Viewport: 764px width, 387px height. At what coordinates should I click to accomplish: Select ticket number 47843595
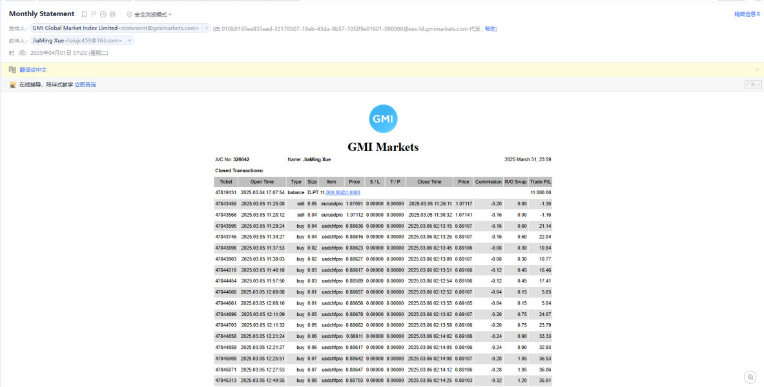point(225,226)
